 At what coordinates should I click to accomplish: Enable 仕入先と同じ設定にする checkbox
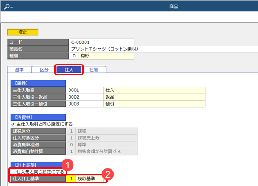coord(13,172)
